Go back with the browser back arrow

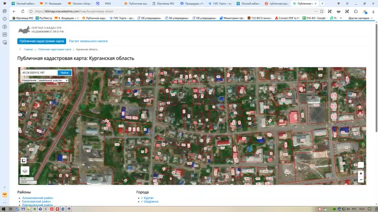coord(14,11)
